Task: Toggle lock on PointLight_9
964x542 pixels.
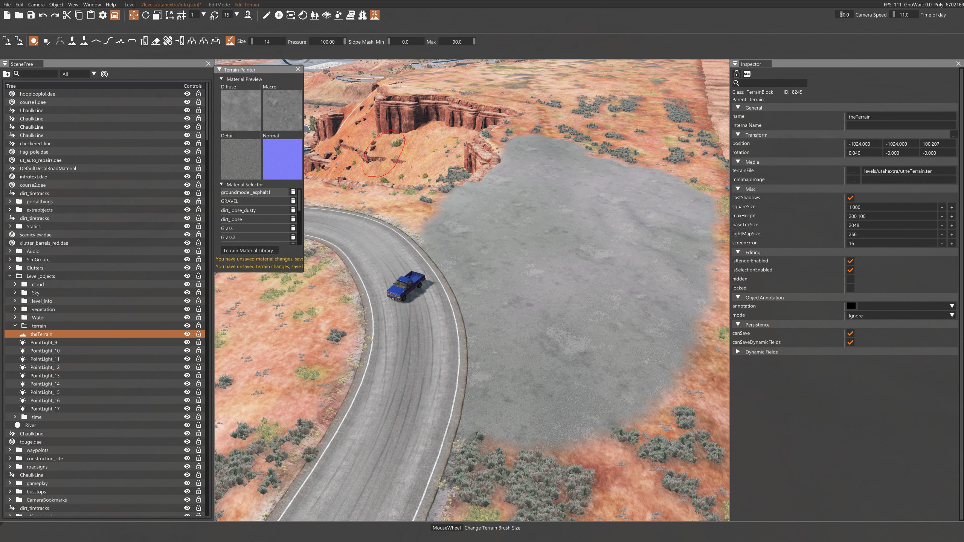Action: [198, 342]
